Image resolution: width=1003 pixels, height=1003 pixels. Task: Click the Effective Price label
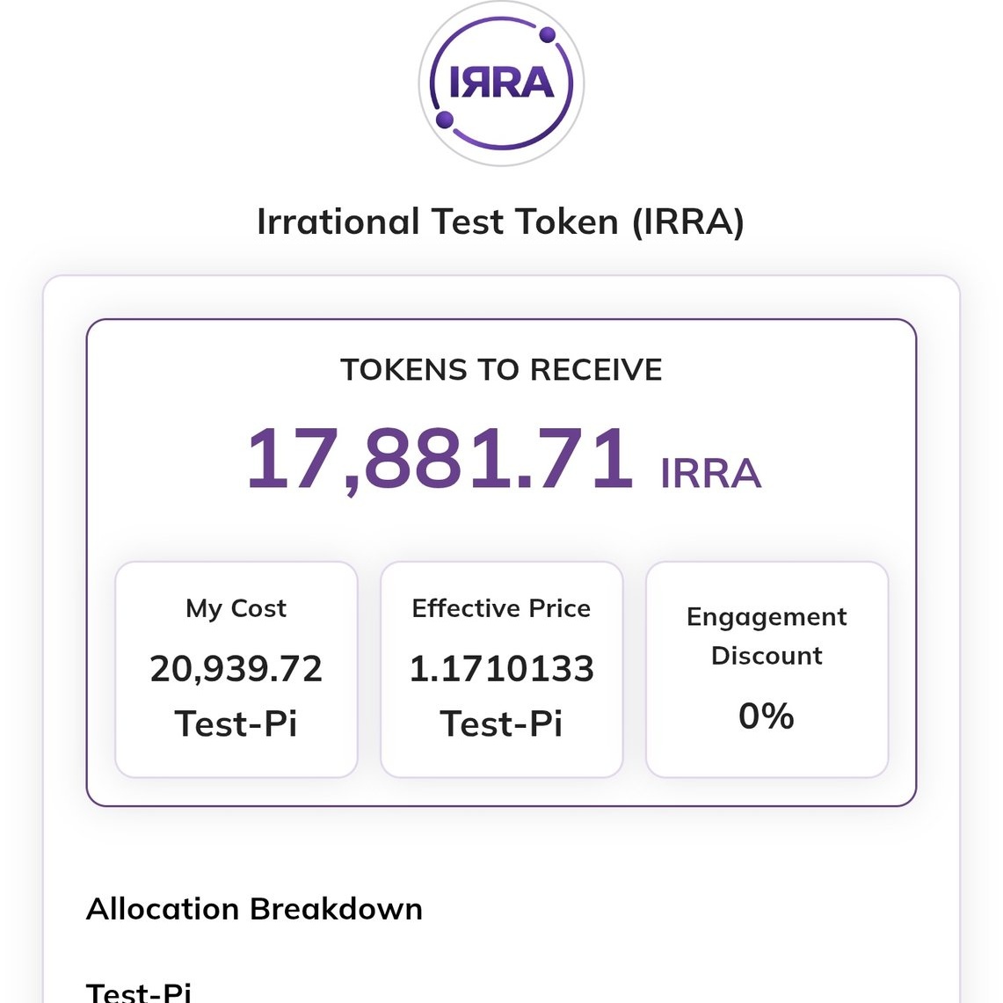tap(501, 608)
